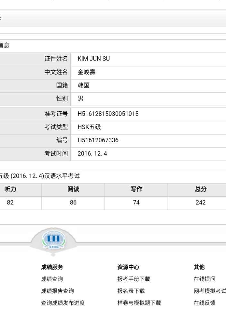Open the 报名表下载 link
The height and width of the screenshot is (309, 226).
pos(131,291)
